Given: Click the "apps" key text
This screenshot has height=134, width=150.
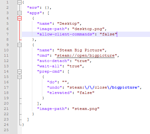Looking at the screenshot, I should 34,13.
